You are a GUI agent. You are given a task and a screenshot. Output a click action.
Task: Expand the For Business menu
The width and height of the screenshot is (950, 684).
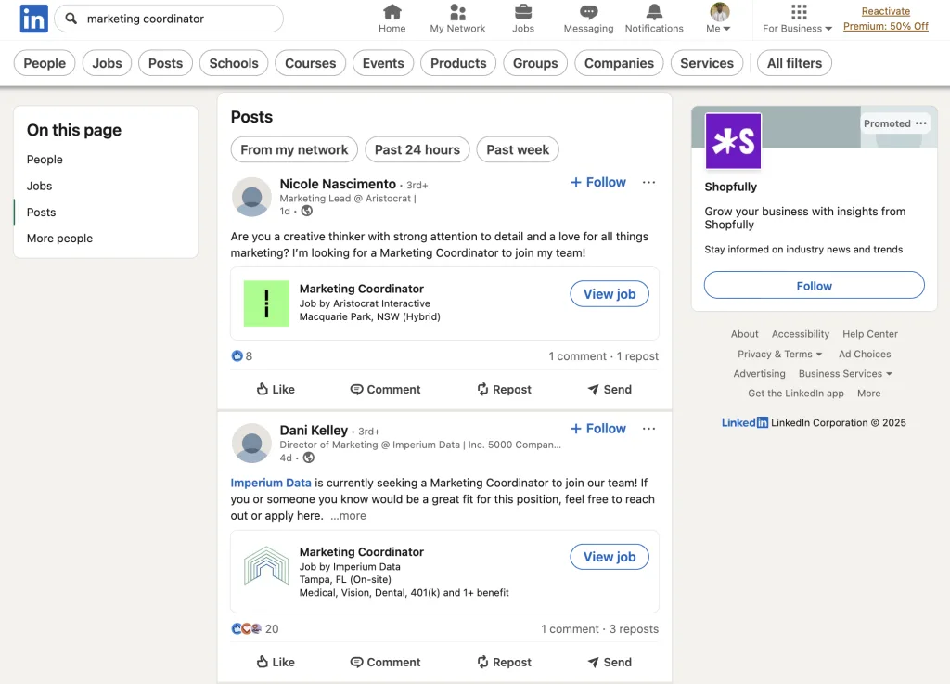(x=797, y=19)
